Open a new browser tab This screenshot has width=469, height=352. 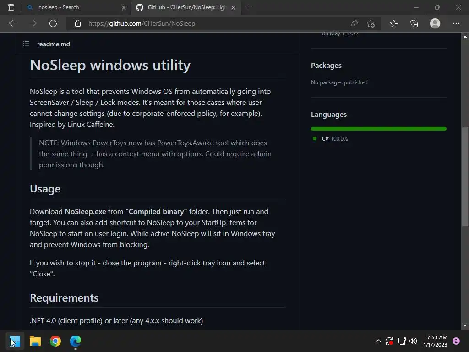[x=249, y=7]
